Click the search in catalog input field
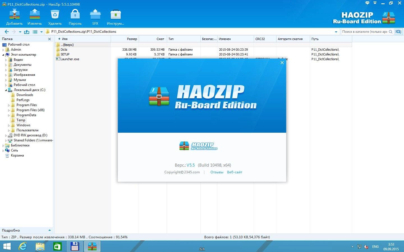The width and height of the screenshot is (404, 252). pyautogui.click(x=364, y=32)
